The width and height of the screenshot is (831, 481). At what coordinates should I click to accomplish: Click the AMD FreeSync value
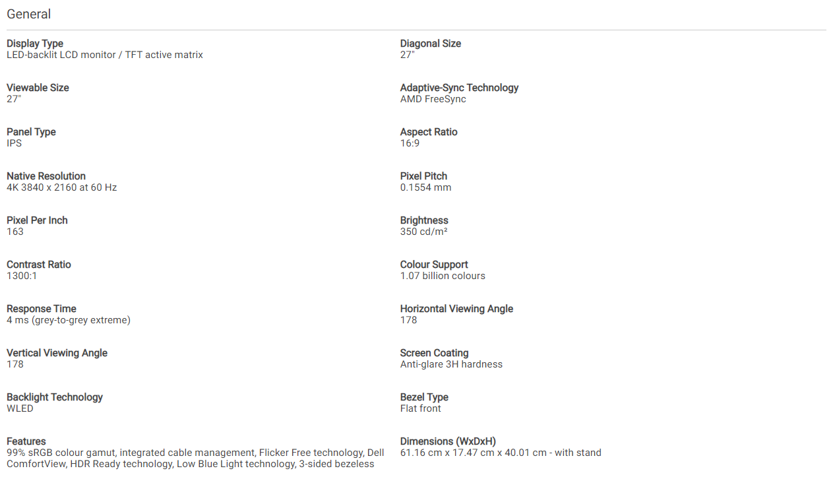[x=433, y=99]
